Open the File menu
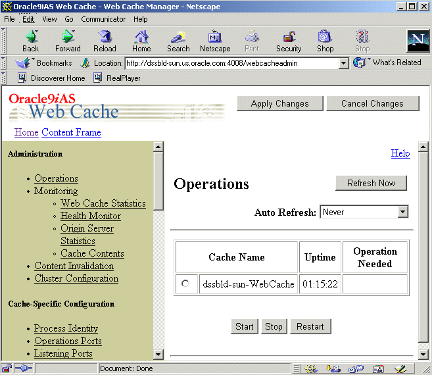432x375 pixels. [9, 19]
